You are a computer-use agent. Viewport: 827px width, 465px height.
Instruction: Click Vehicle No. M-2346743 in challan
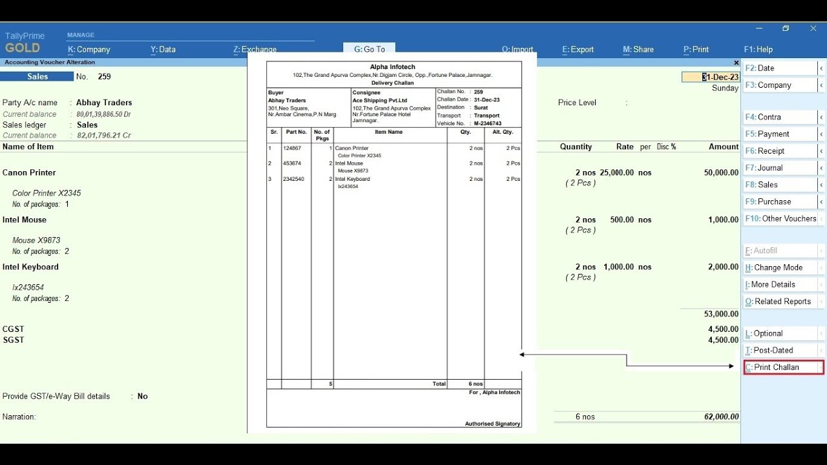(469, 123)
